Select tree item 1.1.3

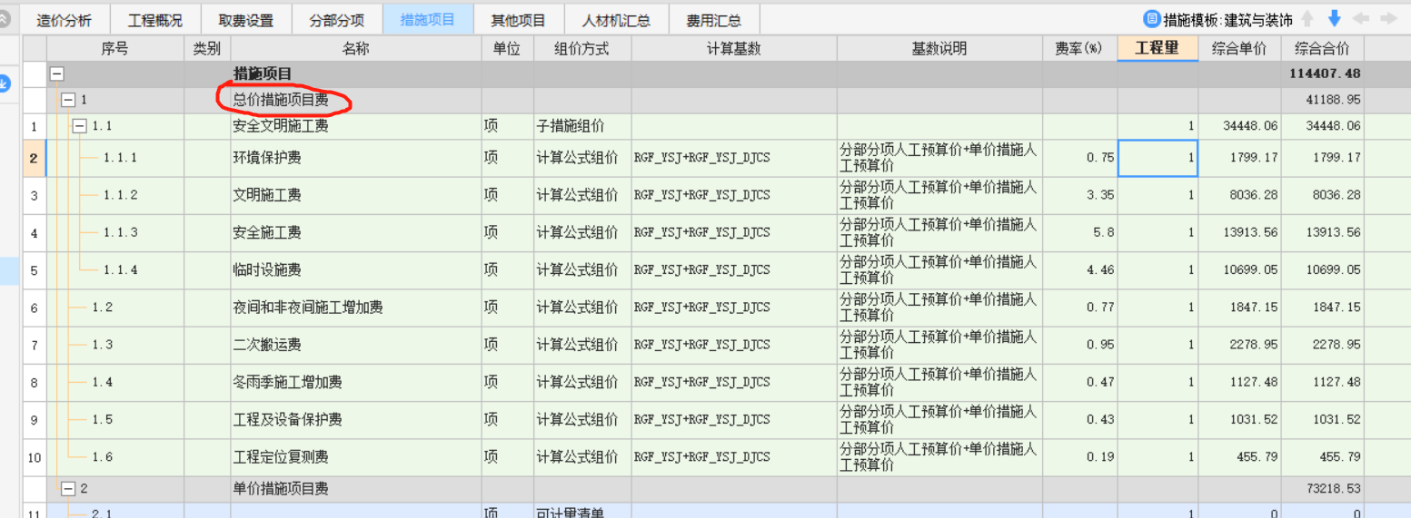[120, 233]
